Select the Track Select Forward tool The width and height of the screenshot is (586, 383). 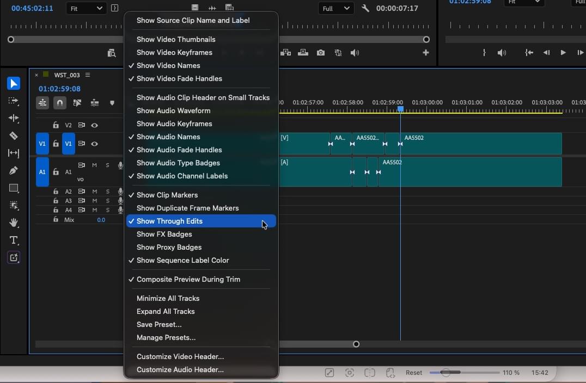pyautogui.click(x=14, y=101)
